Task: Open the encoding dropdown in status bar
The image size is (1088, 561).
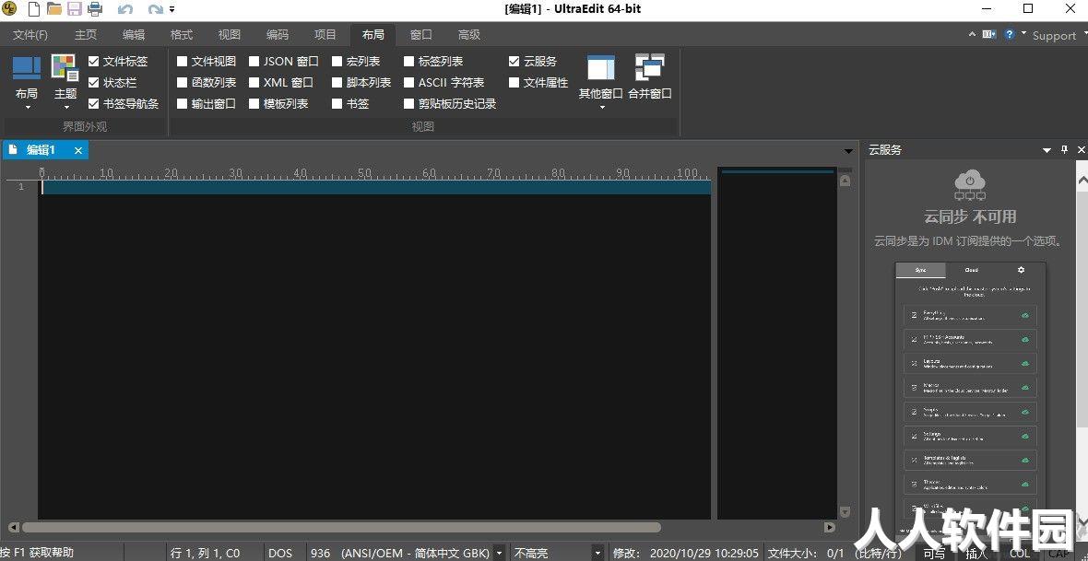Action: tap(500, 554)
